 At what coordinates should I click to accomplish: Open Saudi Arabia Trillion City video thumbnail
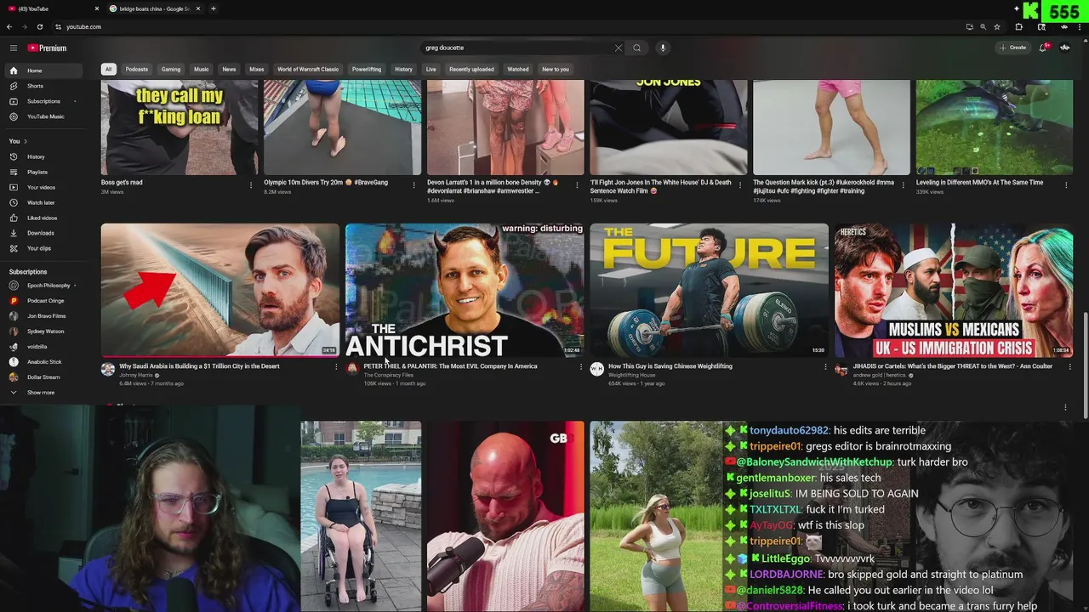220,290
